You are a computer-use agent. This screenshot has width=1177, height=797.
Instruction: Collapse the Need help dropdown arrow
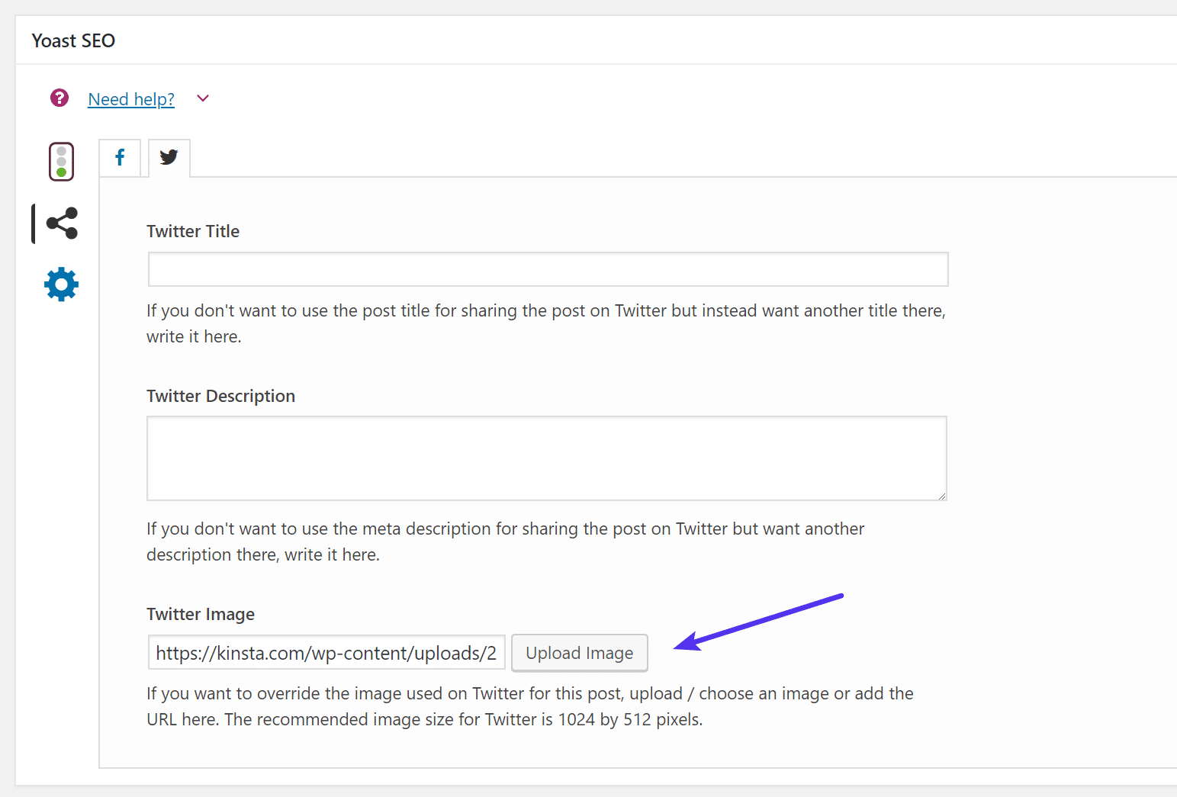(x=202, y=98)
